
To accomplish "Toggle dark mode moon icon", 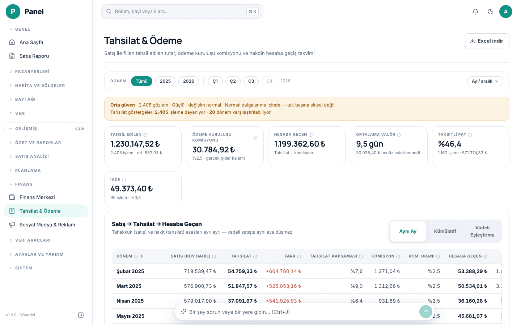I will (491, 12).
